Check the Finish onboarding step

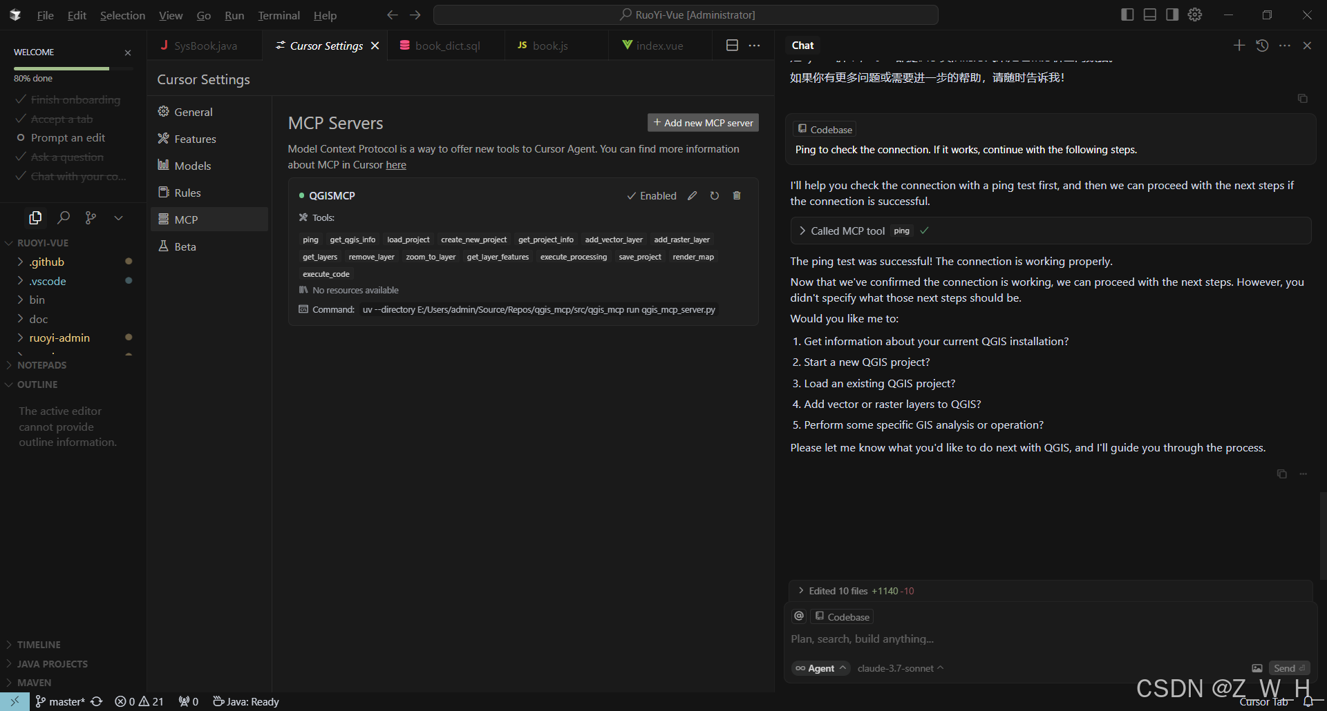pyautogui.click(x=68, y=100)
